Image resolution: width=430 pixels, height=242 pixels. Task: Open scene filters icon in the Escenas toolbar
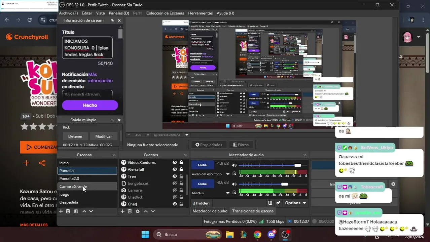point(76,211)
